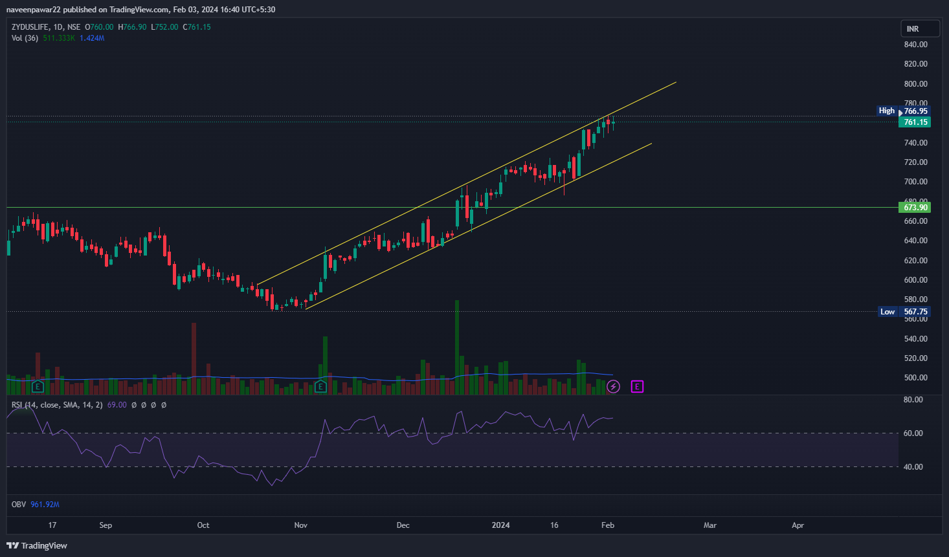The image size is (949, 557).
Task: Click the Oct label on time axis
Action: click(203, 525)
